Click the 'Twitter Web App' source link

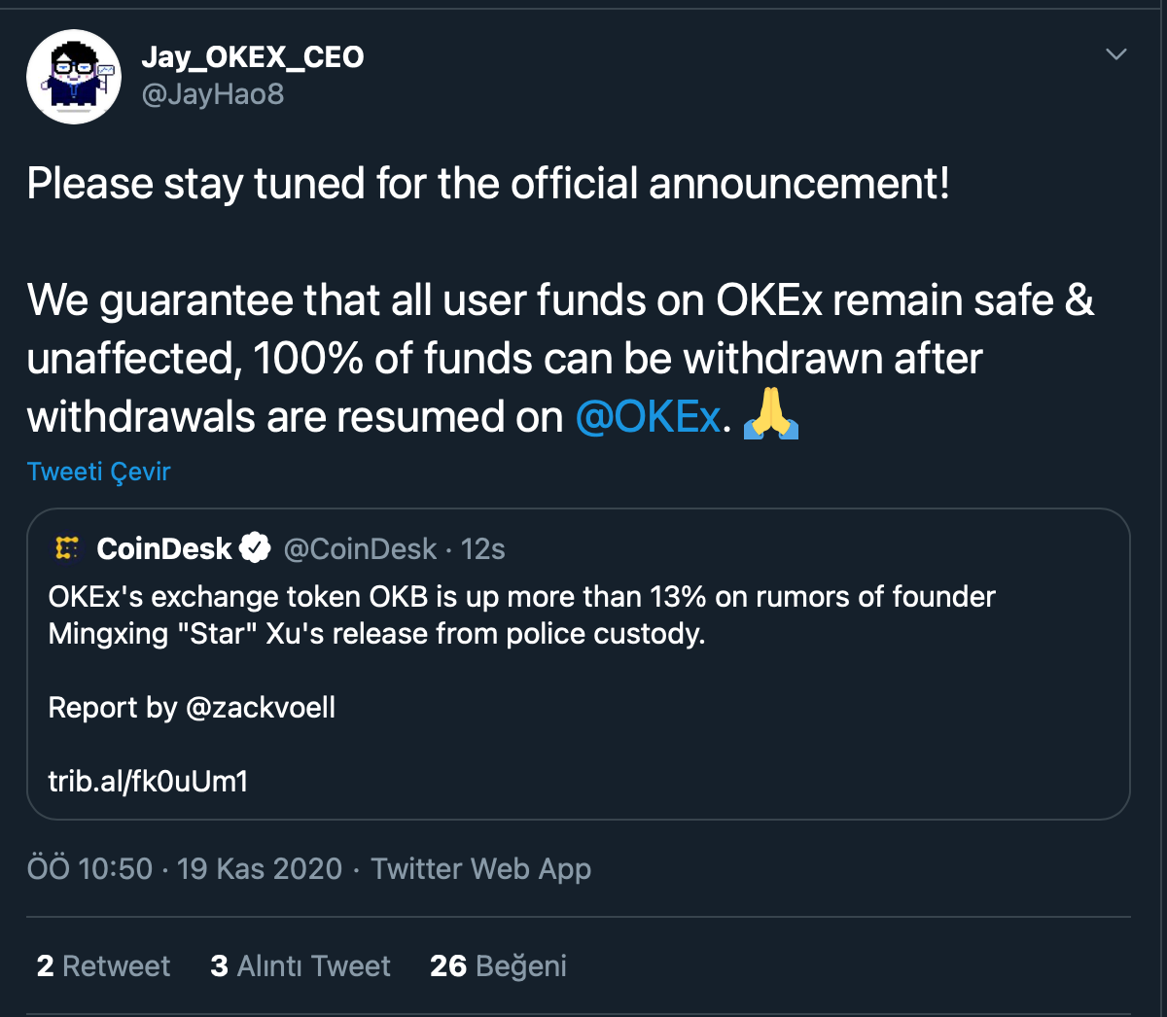point(480,868)
